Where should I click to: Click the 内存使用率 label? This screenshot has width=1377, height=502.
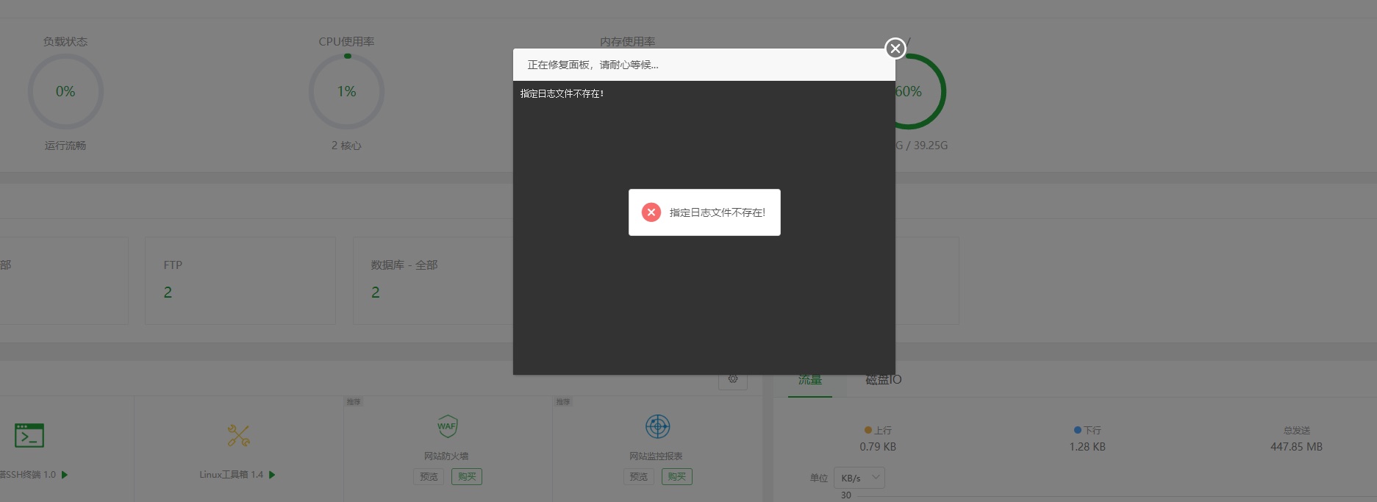click(627, 42)
